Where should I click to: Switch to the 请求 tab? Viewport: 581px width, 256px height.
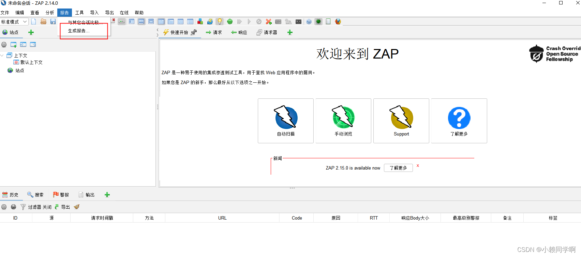pyautogui.click(x=214, y=32)
